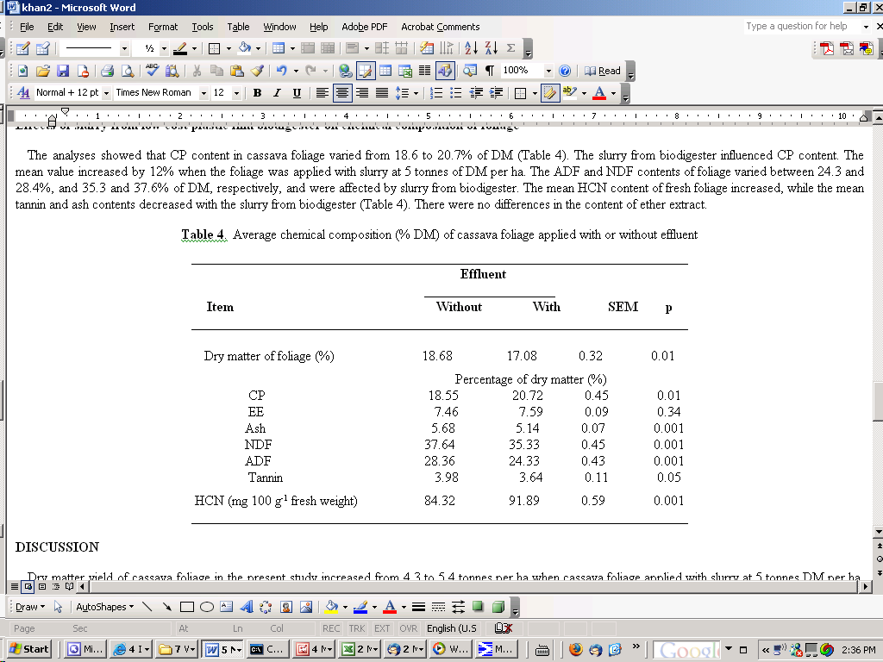Select the Sort Ascending icon
883x662 pixels.
click(472, 48)
